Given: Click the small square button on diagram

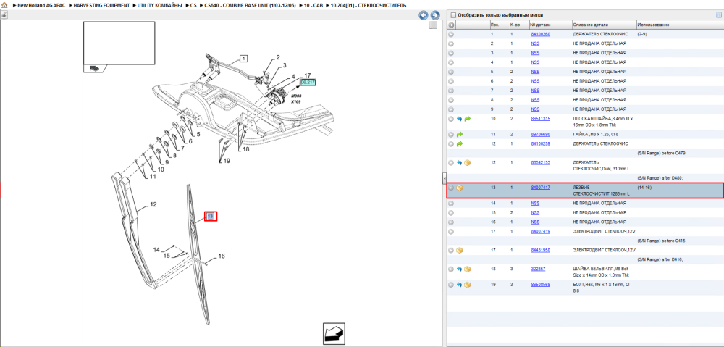Looking at the screenshot, I should [433, 25].
